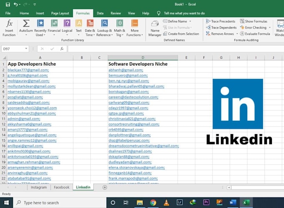
Task: Click Define Name button
Action: pyautogui.click(x=175, y=21)
